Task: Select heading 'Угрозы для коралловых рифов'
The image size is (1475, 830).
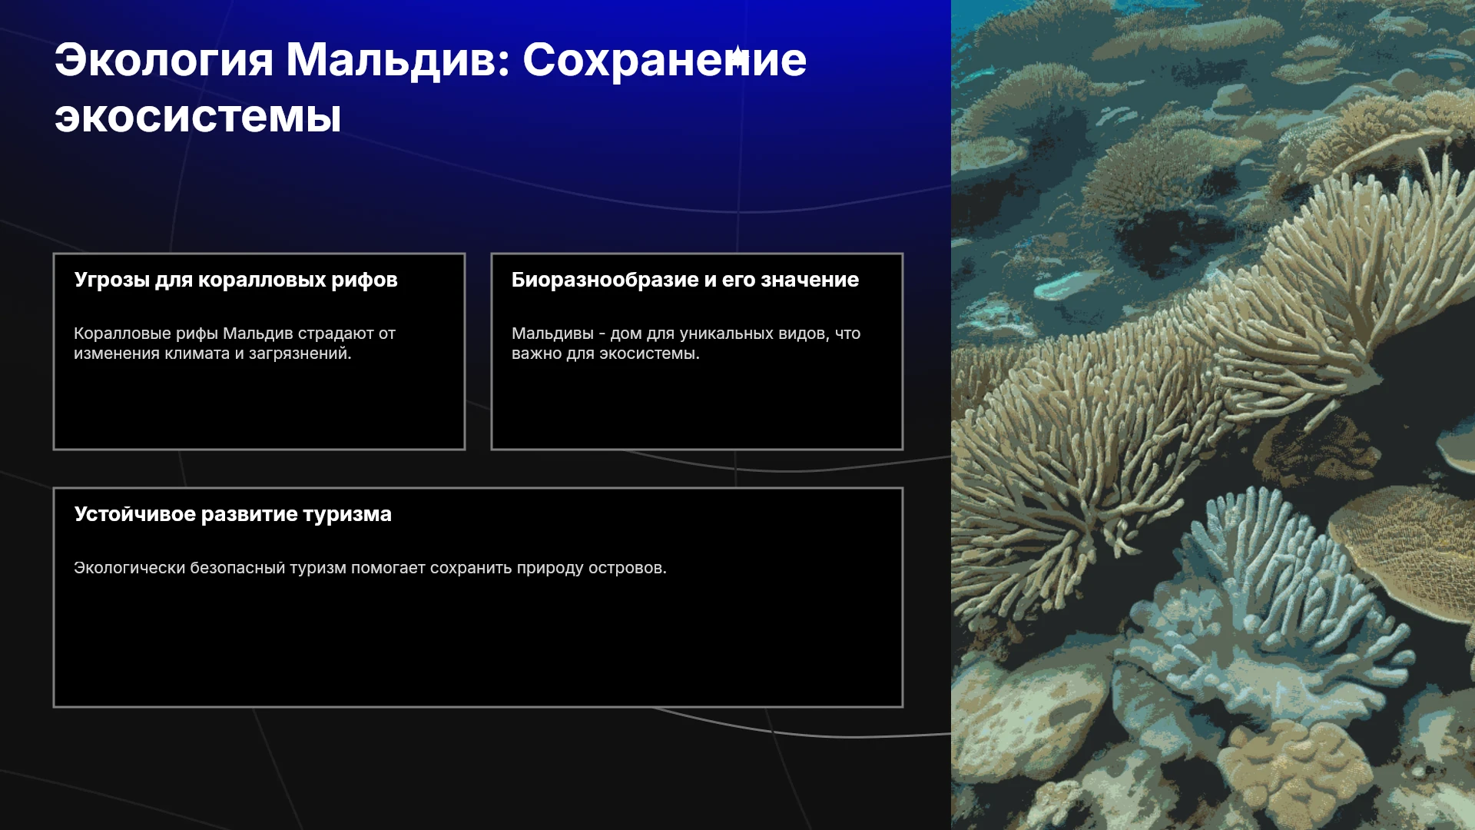Action: tap(236, 280)
